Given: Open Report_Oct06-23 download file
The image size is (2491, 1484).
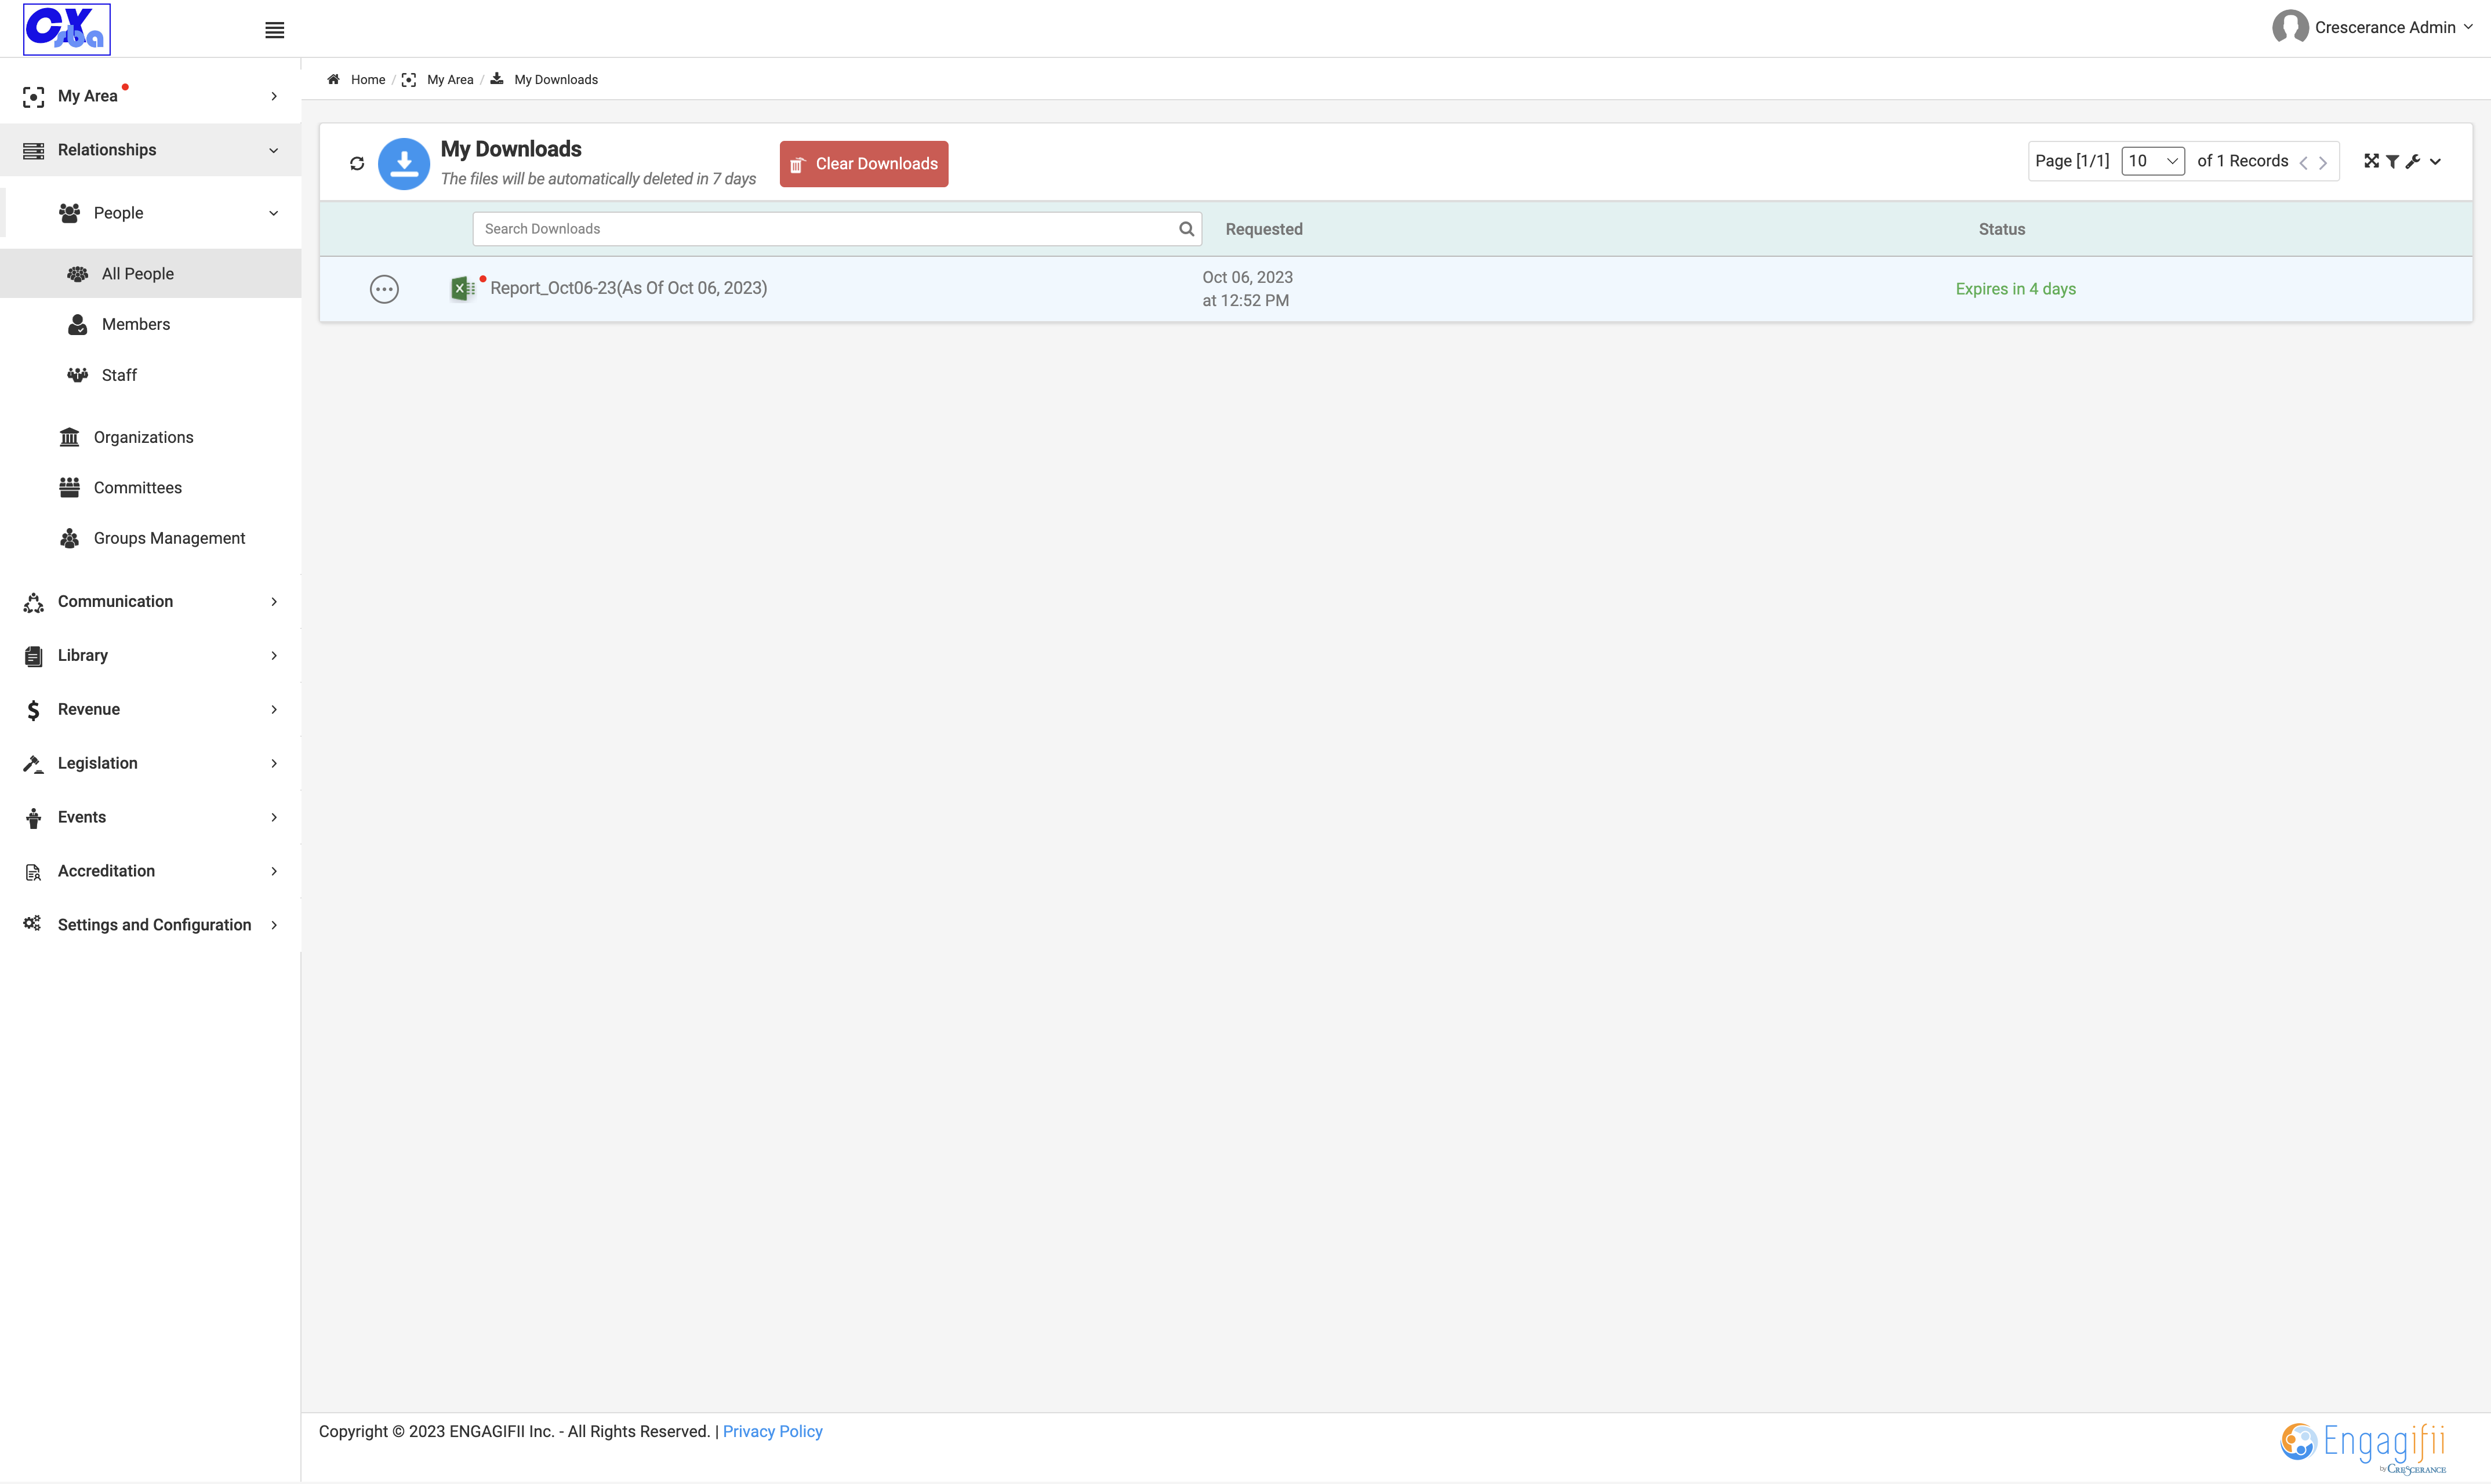Looking at the screenshot, I should [629, 288].
